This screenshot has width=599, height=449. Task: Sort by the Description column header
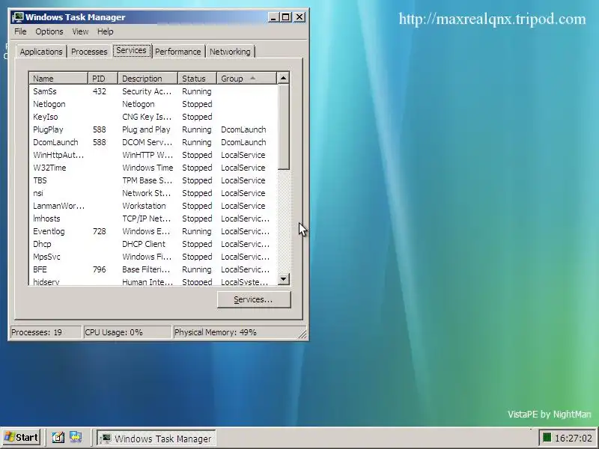coord(148,79)
